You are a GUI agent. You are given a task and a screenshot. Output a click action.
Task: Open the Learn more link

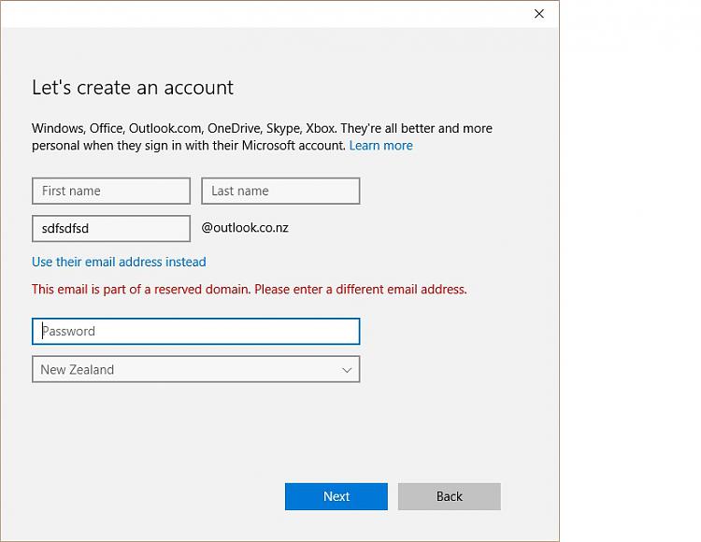(381, 146)
